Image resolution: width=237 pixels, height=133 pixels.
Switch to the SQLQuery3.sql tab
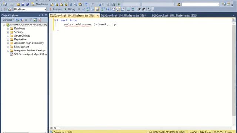click(x=174, y=16)
